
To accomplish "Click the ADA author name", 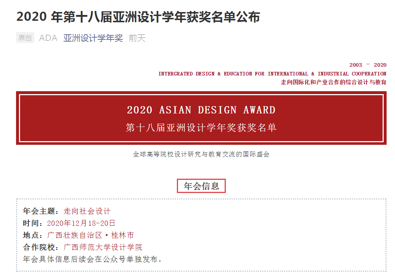I will click(48, 38).
